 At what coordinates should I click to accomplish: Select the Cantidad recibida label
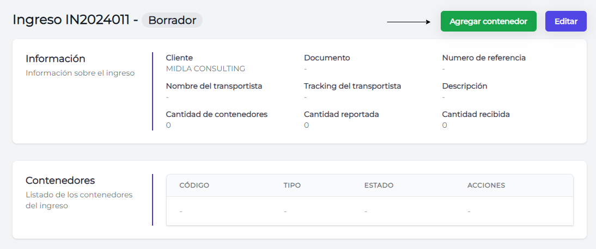[x=476, y=114]
